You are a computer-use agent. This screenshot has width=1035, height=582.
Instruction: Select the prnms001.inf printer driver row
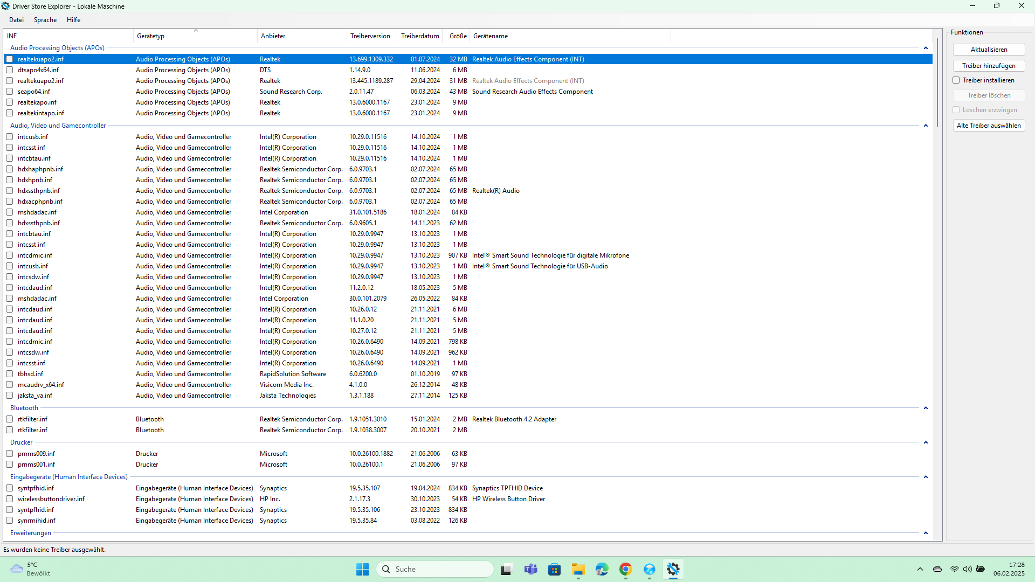[x=469, y=465]
